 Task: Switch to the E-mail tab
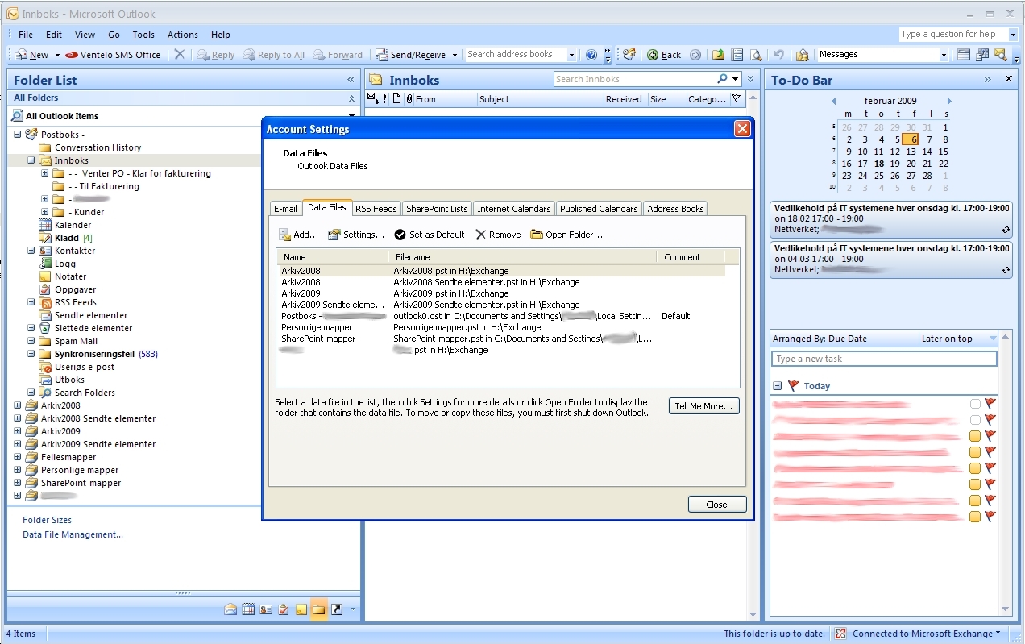click(285, 209)
